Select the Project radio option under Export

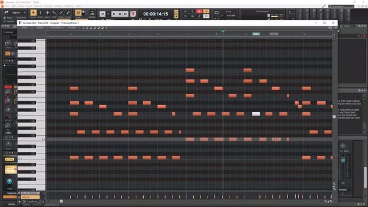tap(5, 18)
